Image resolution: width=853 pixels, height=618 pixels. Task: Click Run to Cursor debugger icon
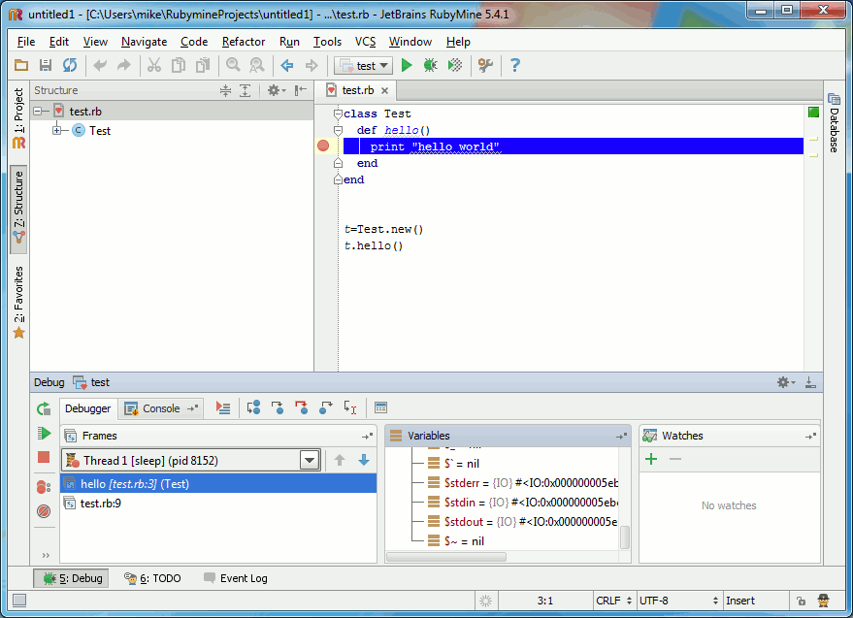349,408
